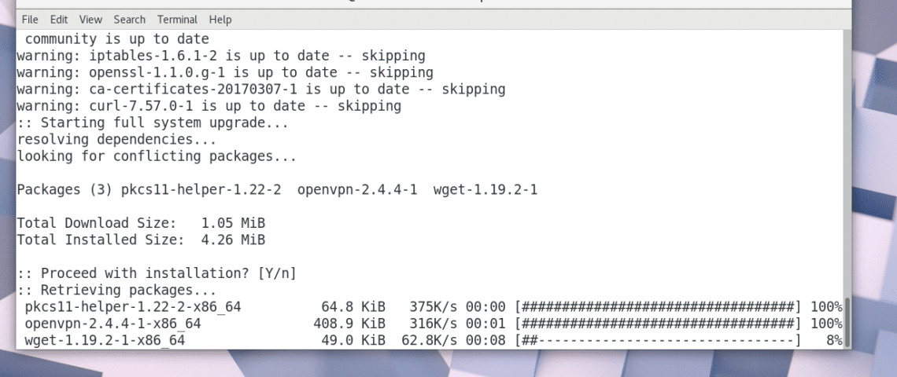Viewport: 897px width, 377px height.
Task: Open the Terminal menu
Action: click(x=177, y=19)
